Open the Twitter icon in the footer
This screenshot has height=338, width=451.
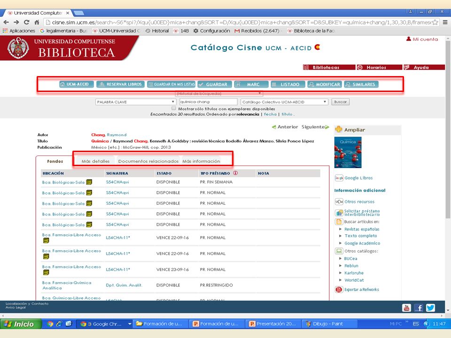pyautogui.click(x=431, y=308)
